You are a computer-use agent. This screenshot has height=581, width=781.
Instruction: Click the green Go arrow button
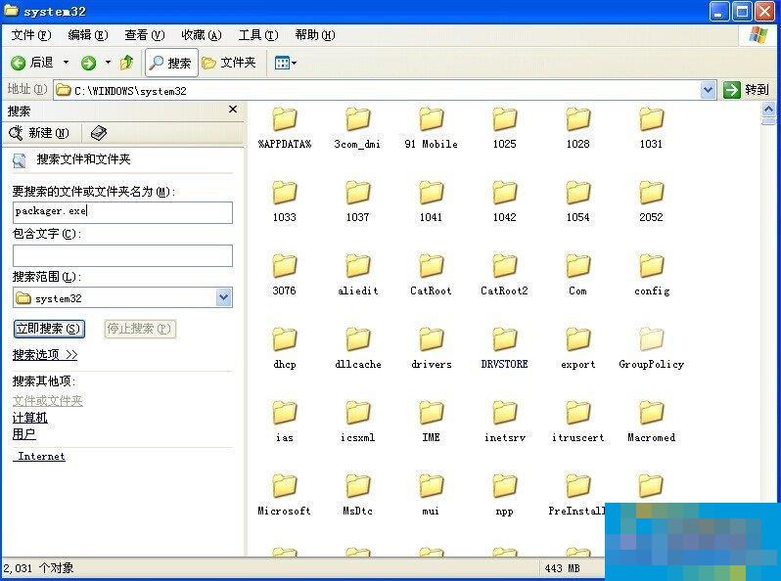point(732,90)
